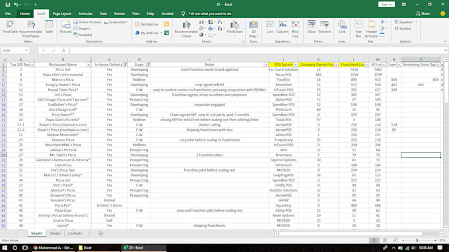Open the View tab
Image resolution: width=449 pixels, height=252 pixels.
coord(136,14)
